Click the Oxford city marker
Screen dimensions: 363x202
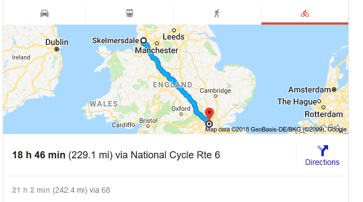(181, 114)
